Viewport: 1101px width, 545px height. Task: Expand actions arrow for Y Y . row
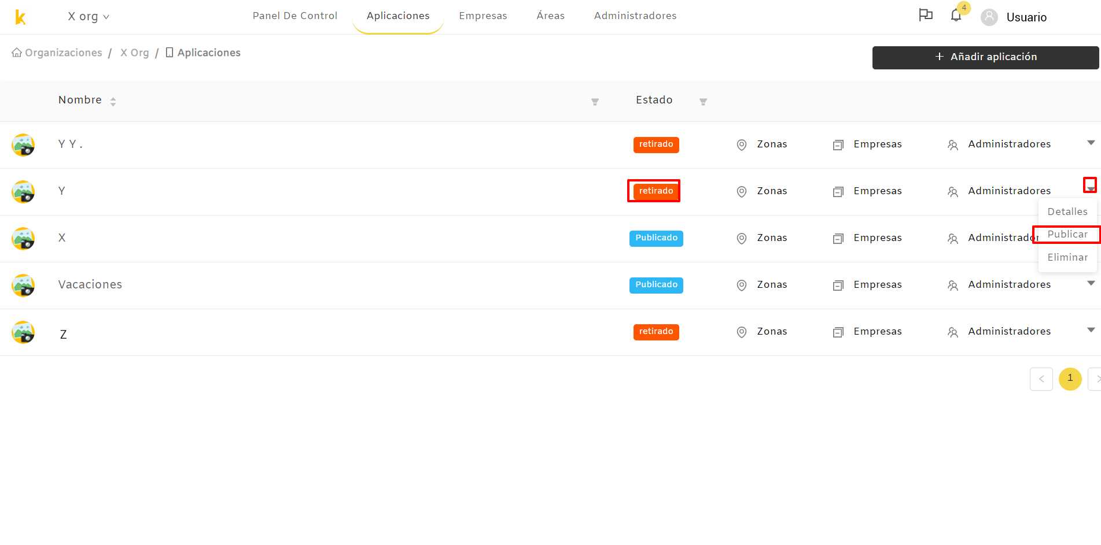(x=1091, y=143)
